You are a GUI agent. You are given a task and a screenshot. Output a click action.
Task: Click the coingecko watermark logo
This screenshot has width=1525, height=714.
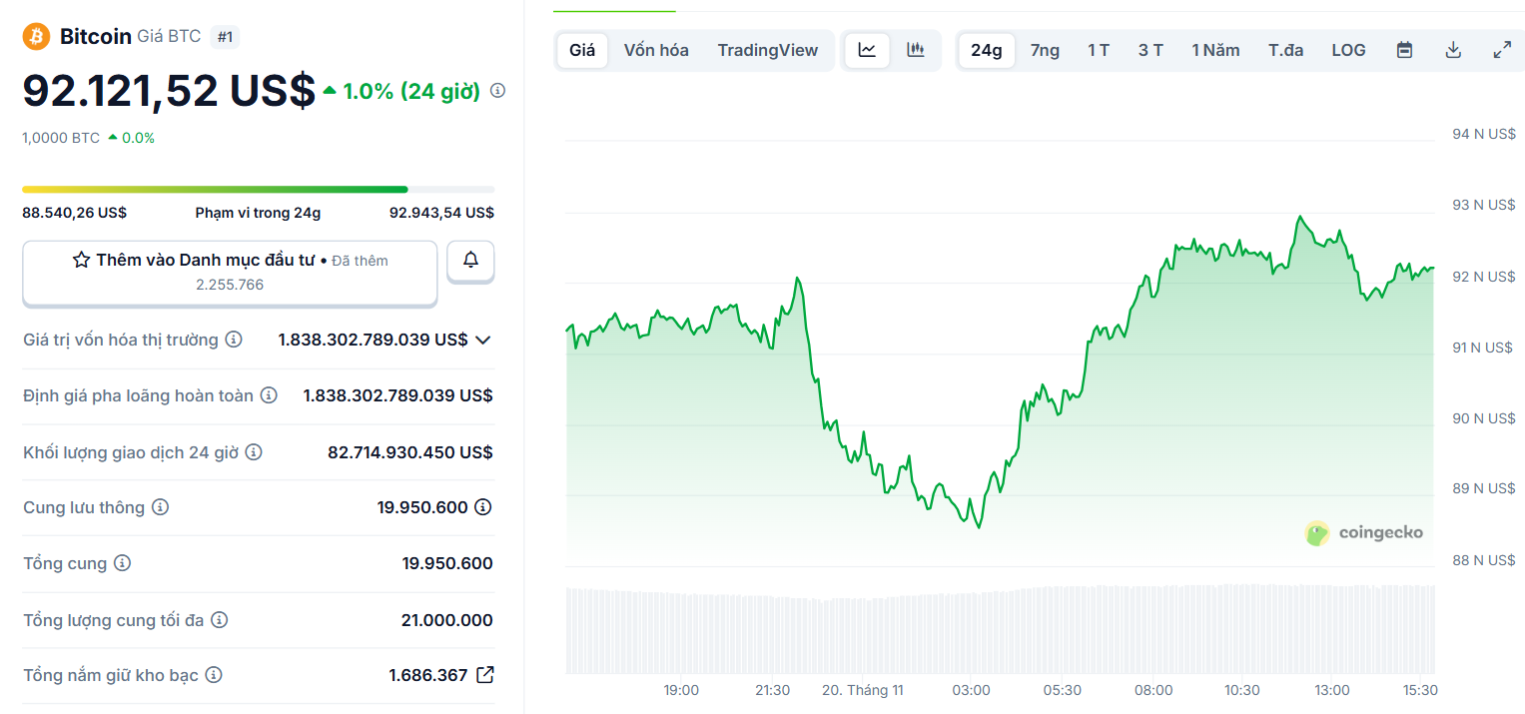coord(1364,532)
